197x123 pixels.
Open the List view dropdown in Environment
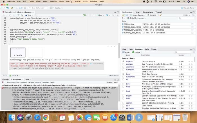point(186,15)
